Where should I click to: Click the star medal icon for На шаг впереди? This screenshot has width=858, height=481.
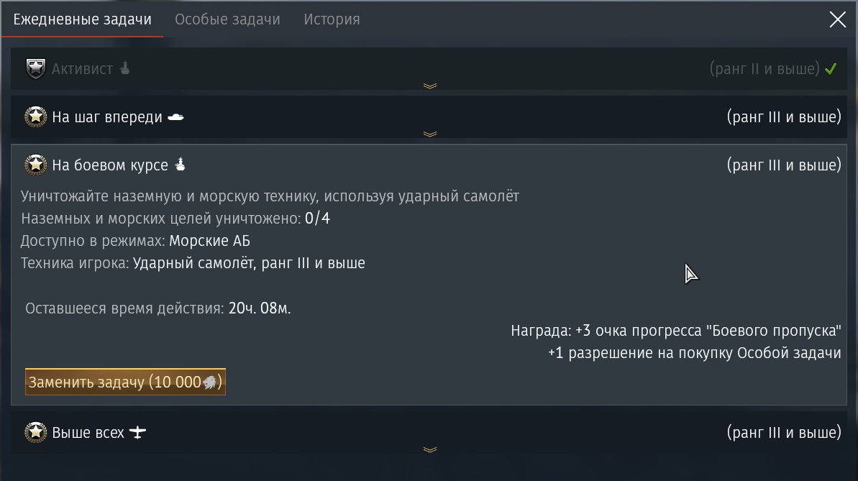click(35, 116)
